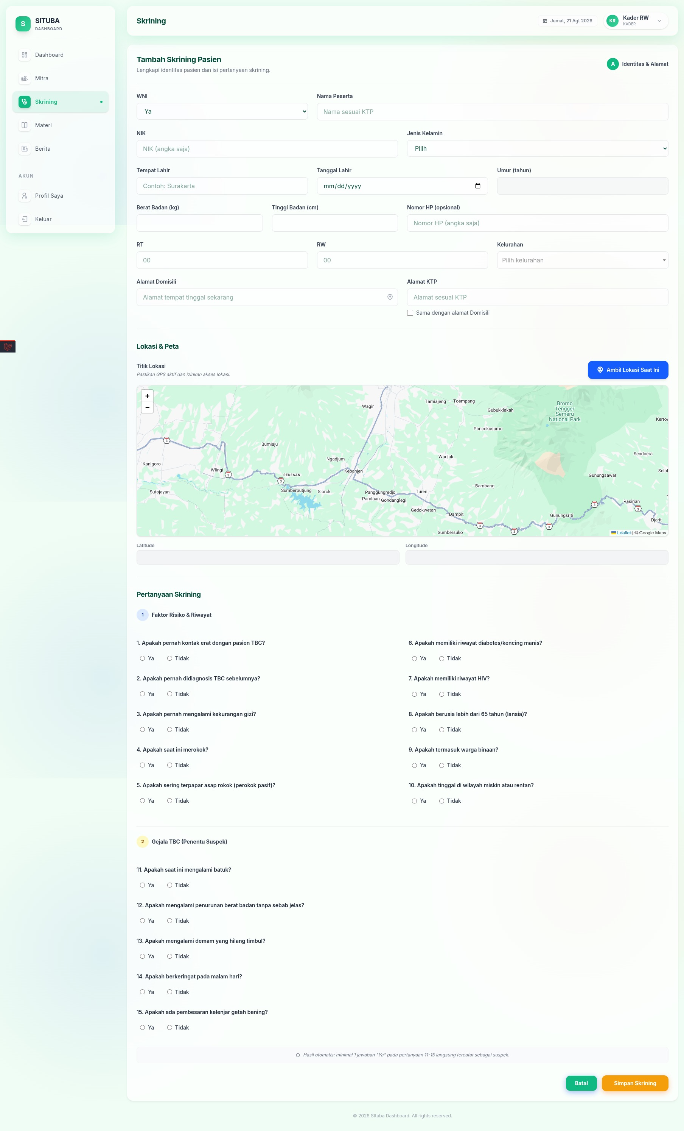The image size is (684, 1131).
Task: Click the NIK input field
Action: pos(267,149)
